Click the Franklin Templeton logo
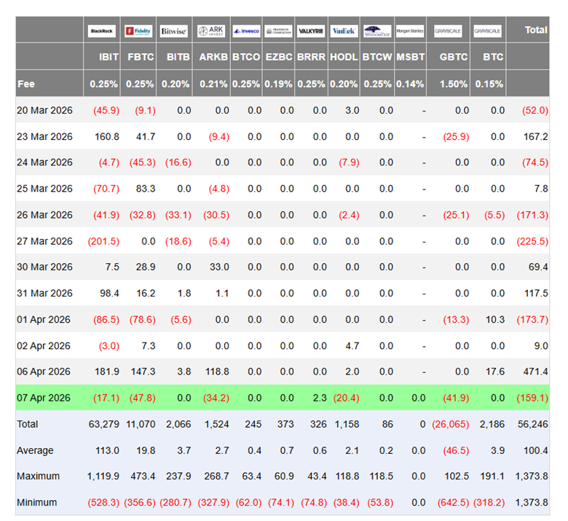The image size is (568, 521). coord(279,31)
